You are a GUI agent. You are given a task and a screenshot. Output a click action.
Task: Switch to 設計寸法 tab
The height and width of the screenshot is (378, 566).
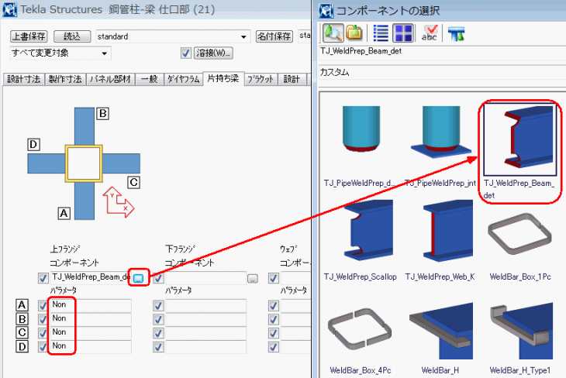(x=24, y=79)
